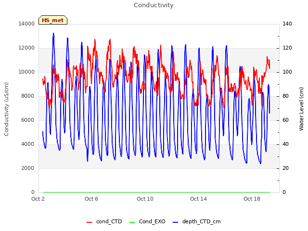
Task: Click the Water Level (cm) axis label
Action: 301,109
